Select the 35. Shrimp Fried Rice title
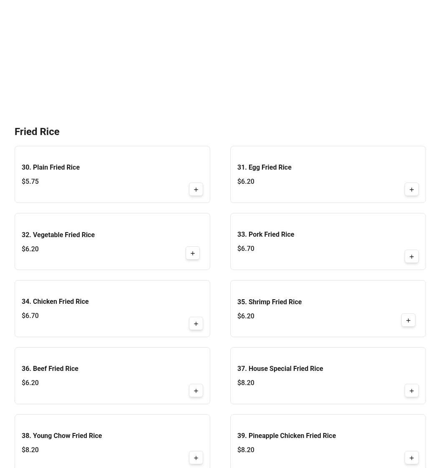Image resolution: width=438 pixels, height=468 pixels. (x=269, y=302)
